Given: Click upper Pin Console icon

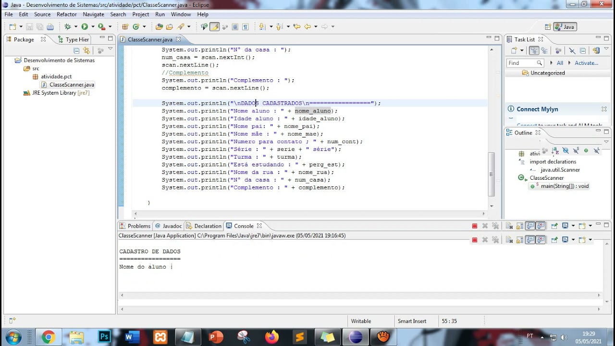Looking at the screenshot, I should pyautogui.click(x=554, y=226).
